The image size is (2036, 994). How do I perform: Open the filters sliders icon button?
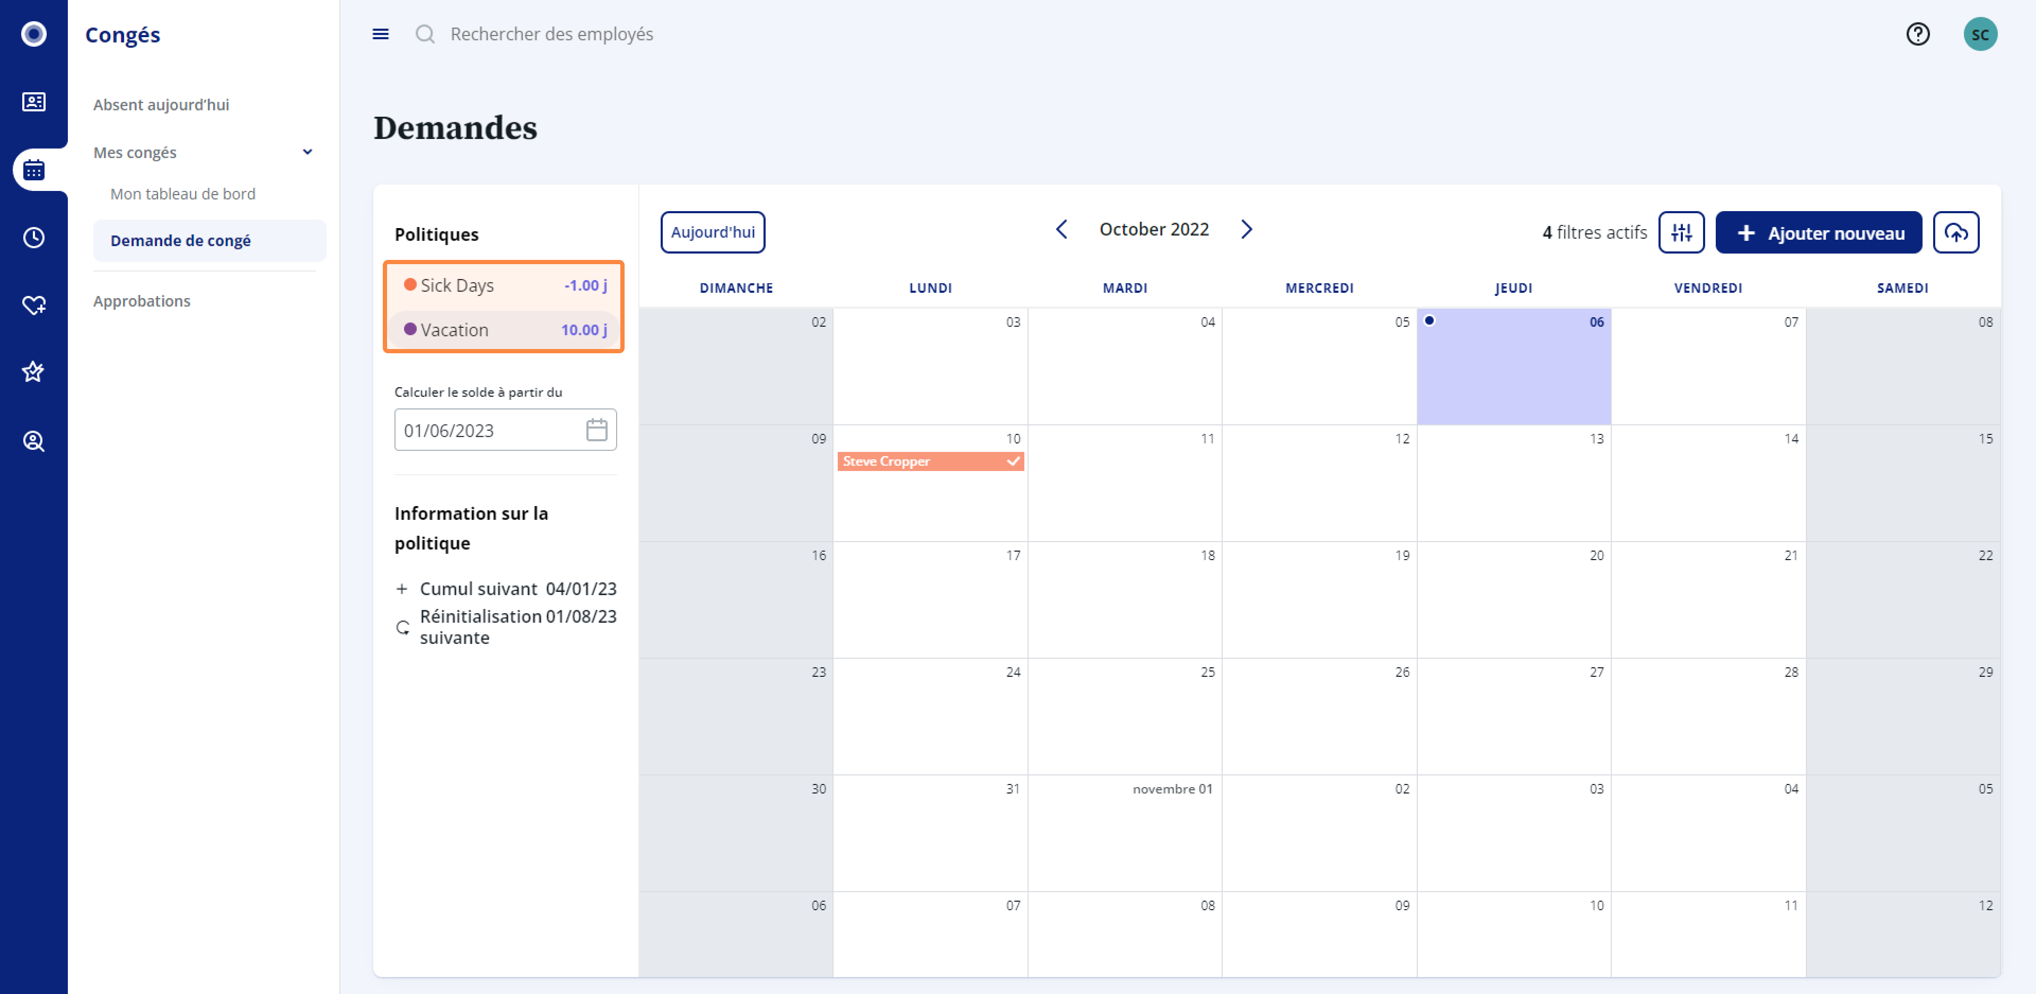pos(1681,232)
